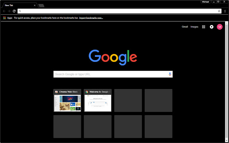Screen dimensions: 229x143
Task: Focus the browser address bar
Action: 120,11
